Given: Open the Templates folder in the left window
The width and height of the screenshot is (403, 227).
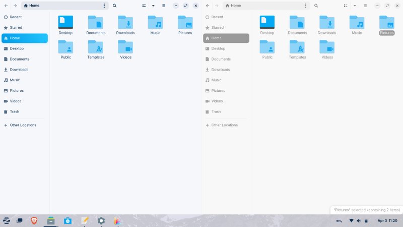Looking at the screenshot, I should [96, 48].
